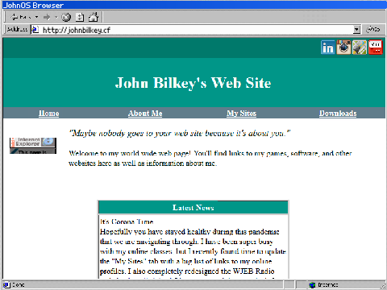The height and width of the screenshot is (290, 387).
Task: Open the About Me navigation link
Action: pyautogui.click(x=145, y=114)
